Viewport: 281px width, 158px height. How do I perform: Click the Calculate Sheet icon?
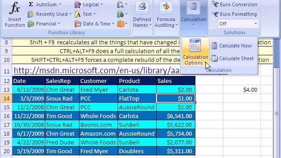pos(214,58)
